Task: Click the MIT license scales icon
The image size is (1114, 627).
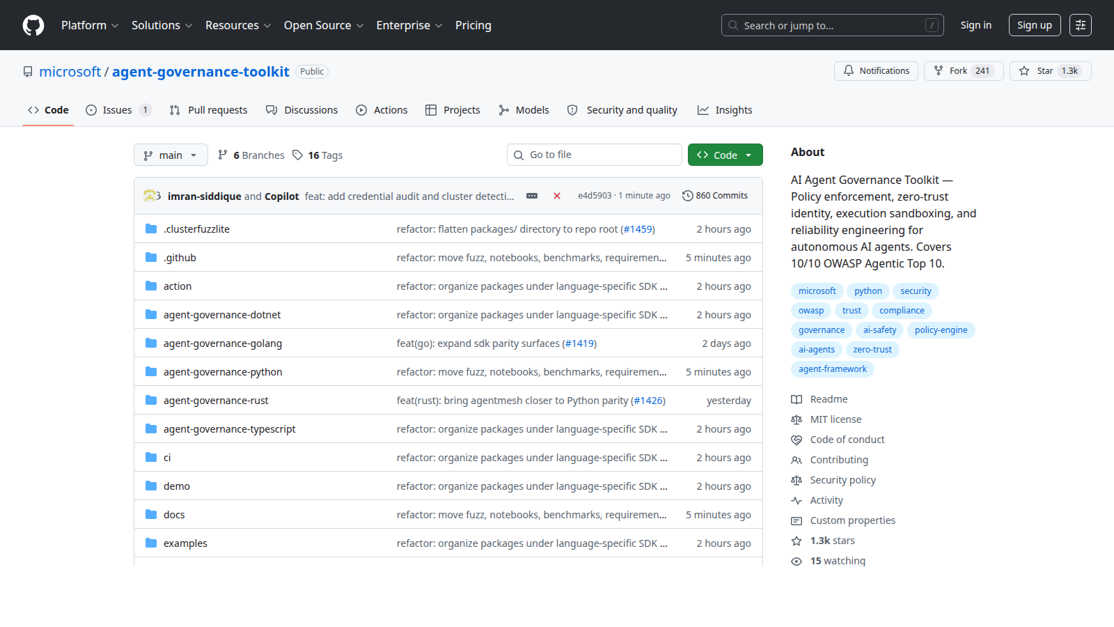Action: coord(797,419)
